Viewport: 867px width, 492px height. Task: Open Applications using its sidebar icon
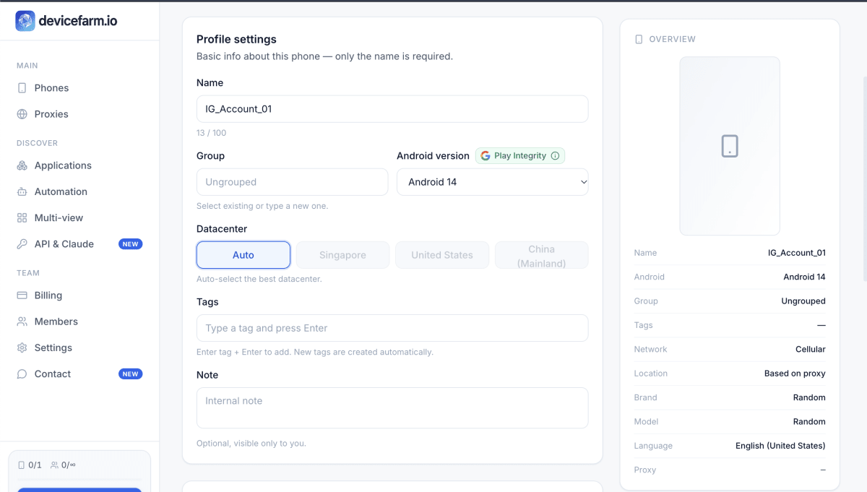(22, 165)
